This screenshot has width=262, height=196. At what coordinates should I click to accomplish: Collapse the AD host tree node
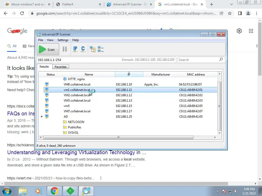point(41,116)
